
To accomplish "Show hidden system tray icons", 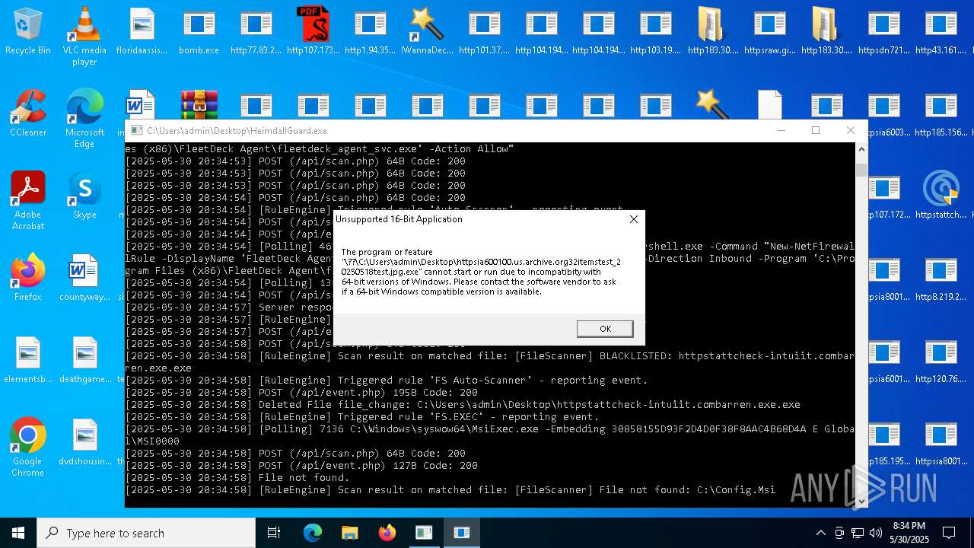I will coord(820,533).
